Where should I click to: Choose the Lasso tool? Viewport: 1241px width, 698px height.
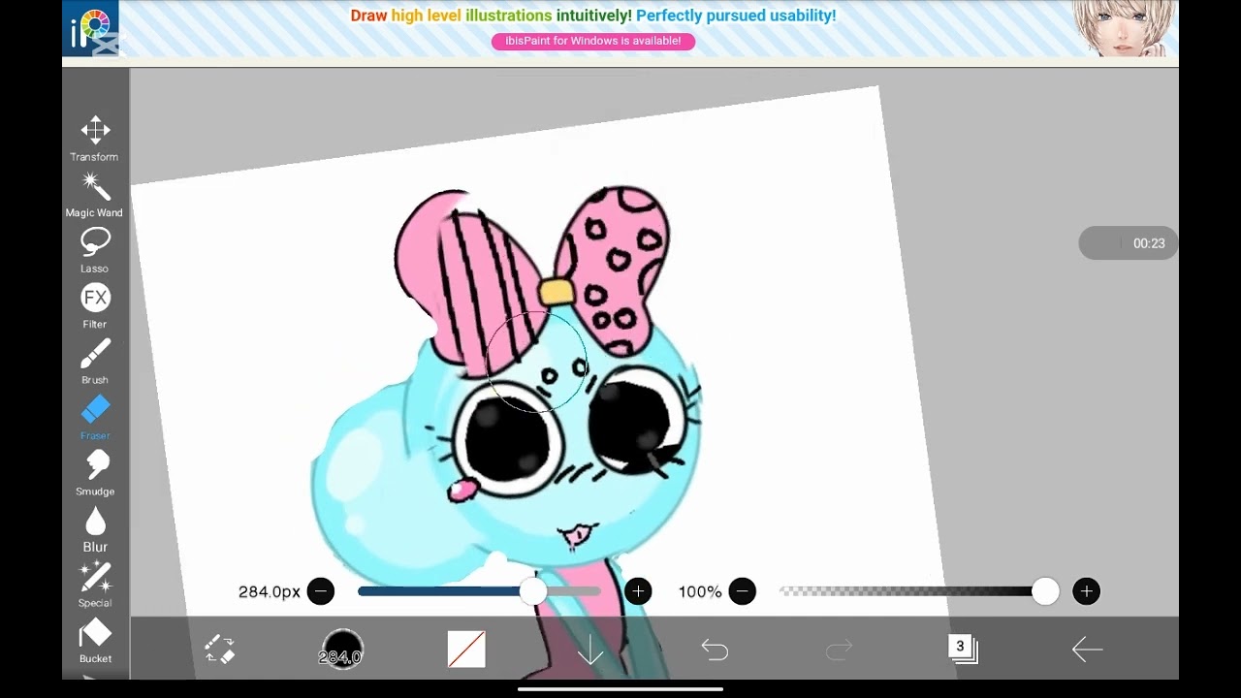tap(95, 250)
